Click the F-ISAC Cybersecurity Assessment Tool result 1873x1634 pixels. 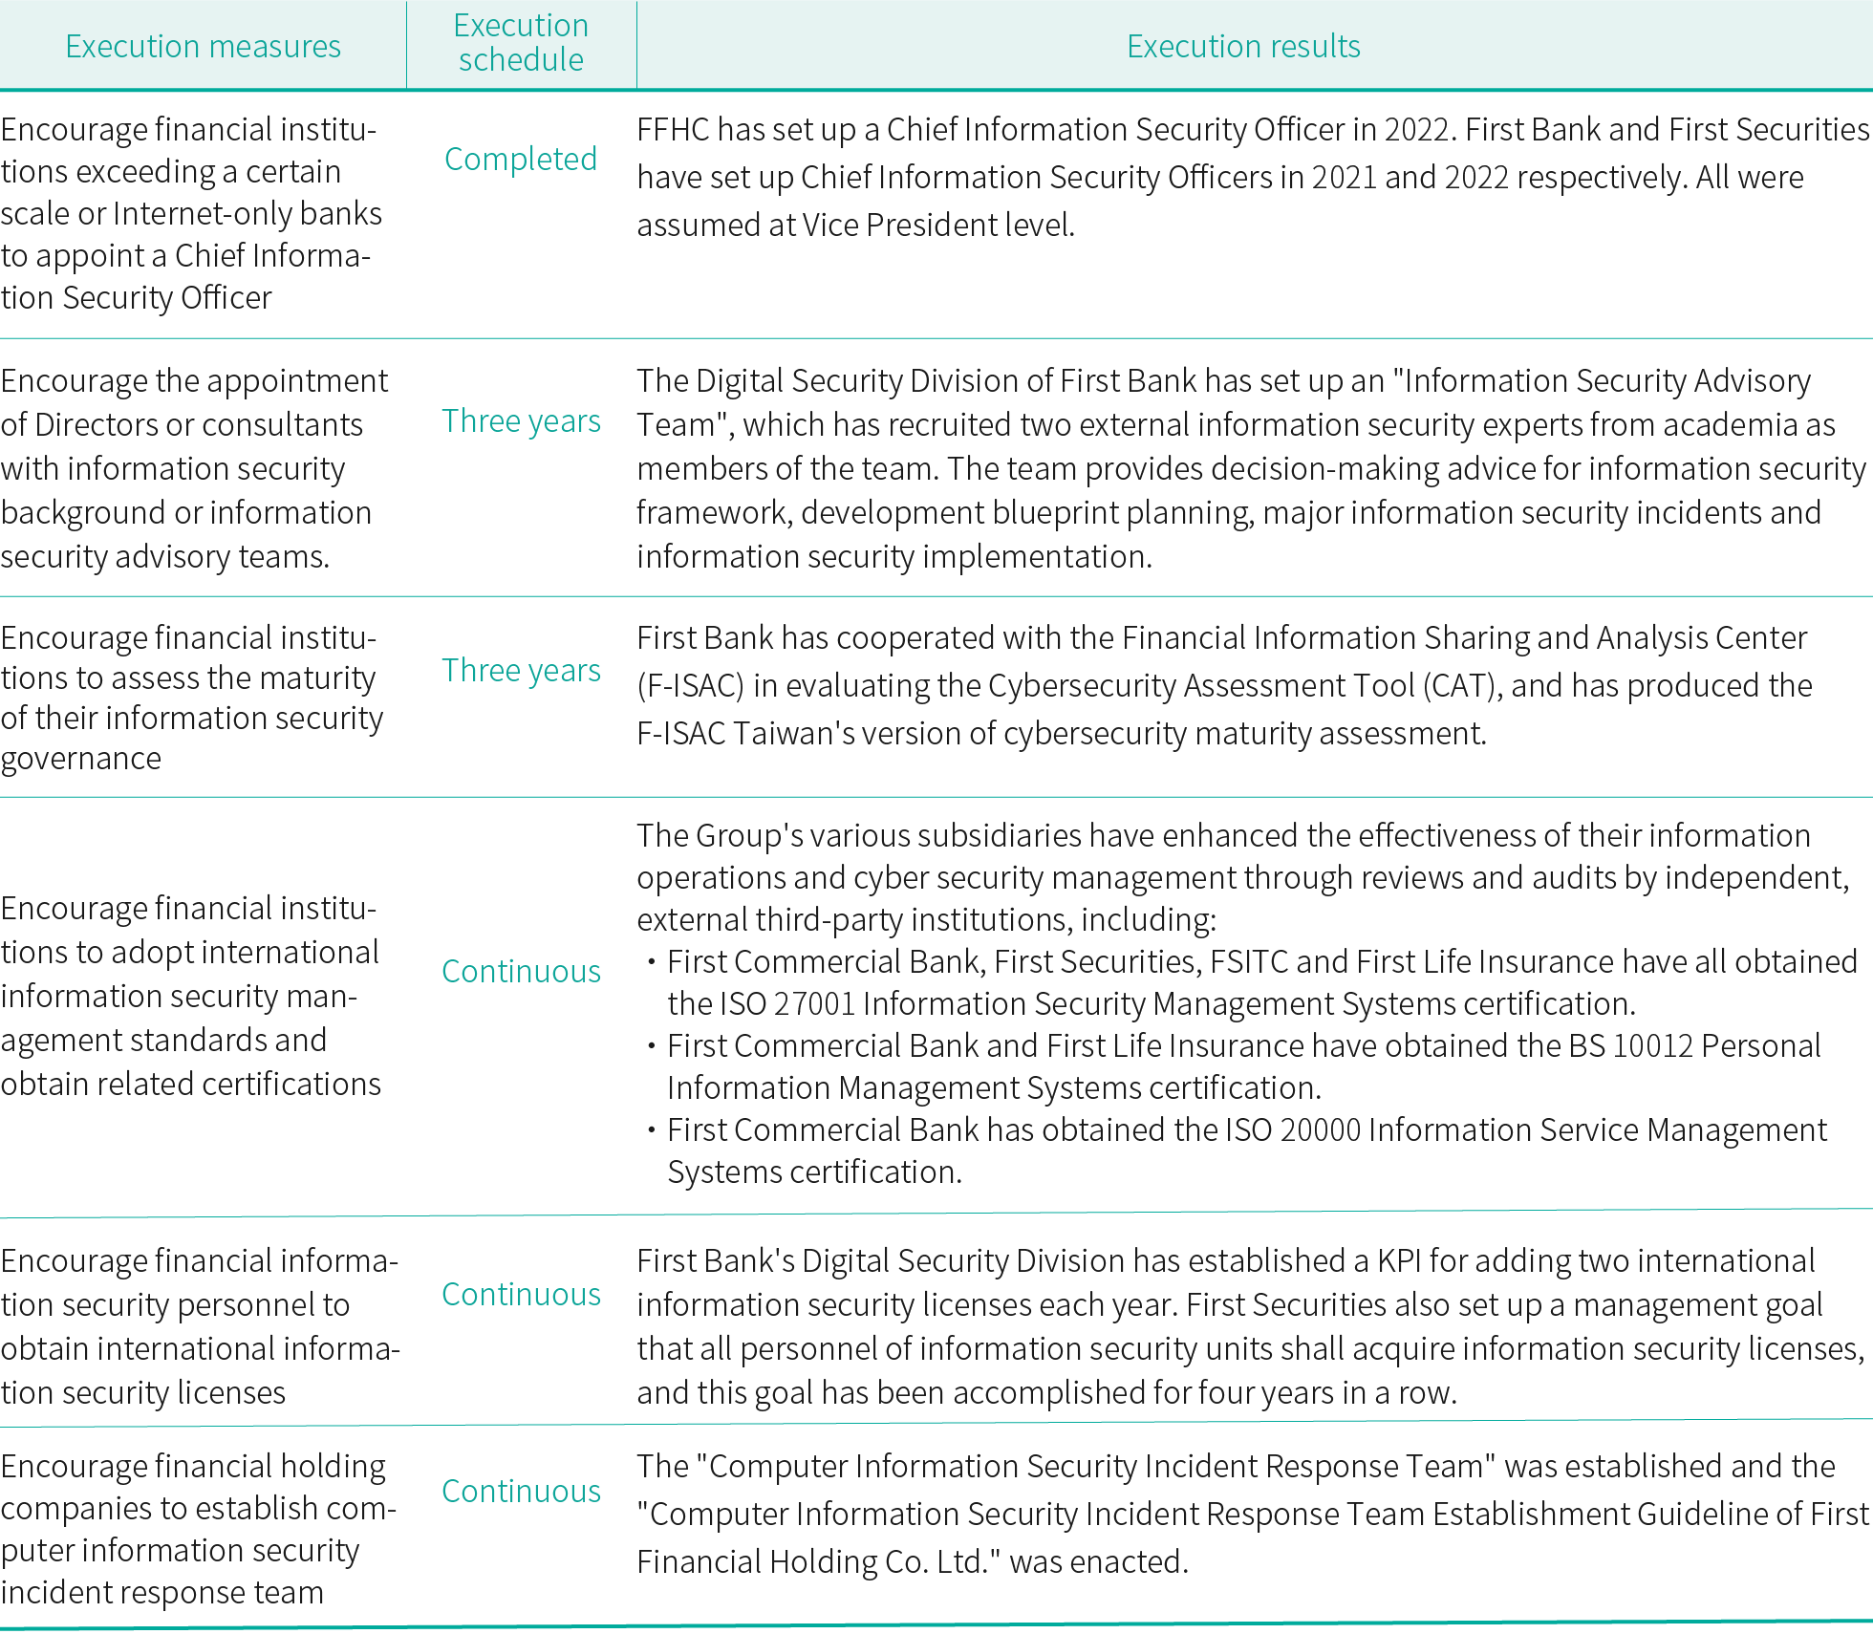pyautogui.click(x=1223, y=685)
